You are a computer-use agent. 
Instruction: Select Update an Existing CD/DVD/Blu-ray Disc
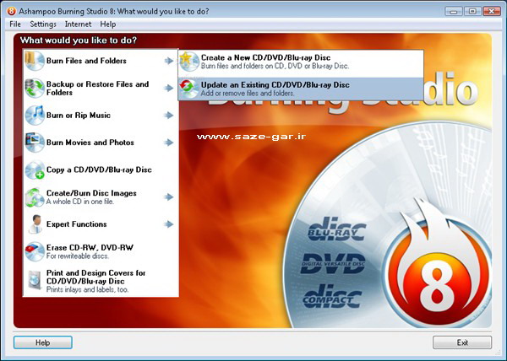[301, 89]
